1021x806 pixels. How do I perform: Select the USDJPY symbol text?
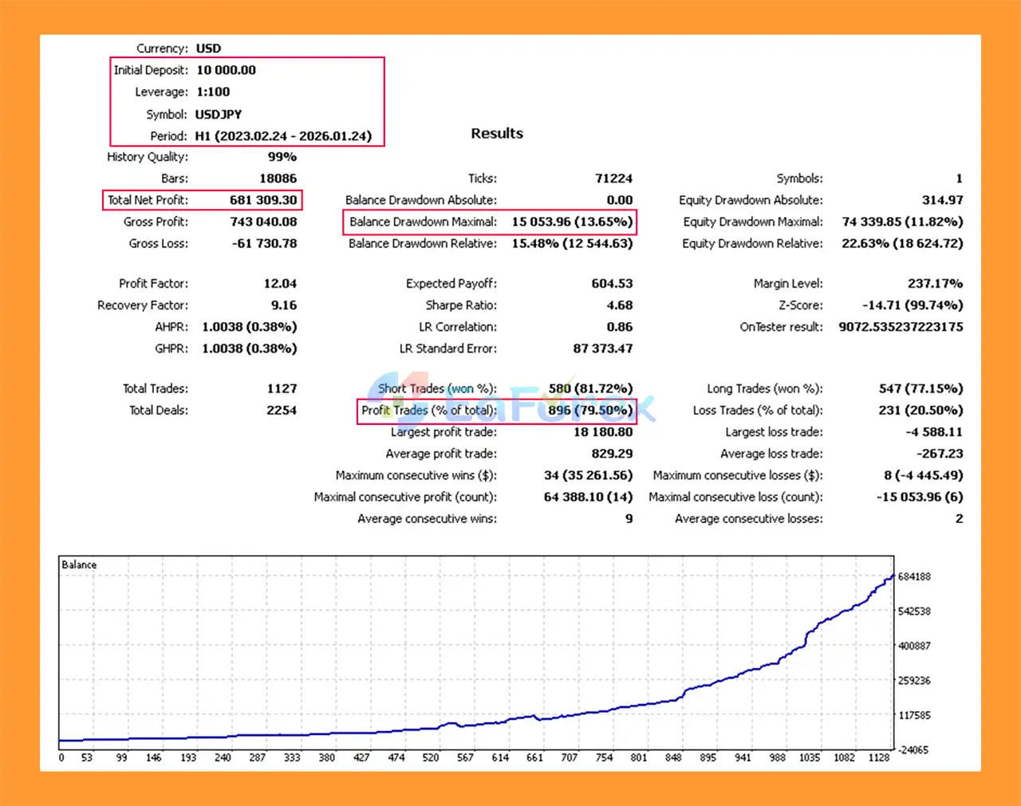tap(219, 114)
